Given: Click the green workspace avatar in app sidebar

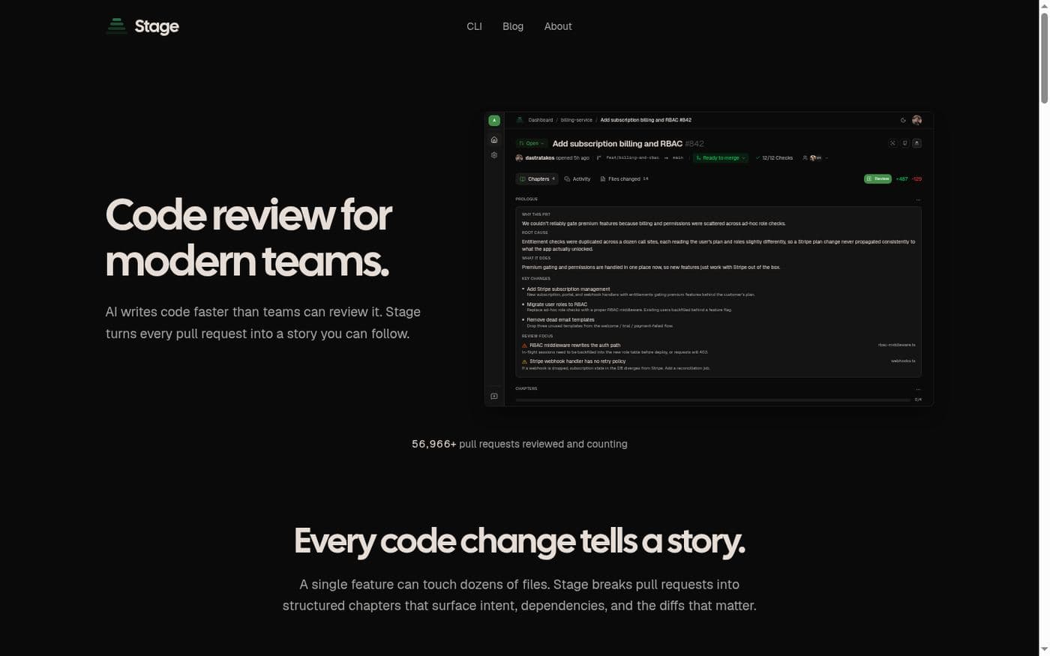Looking at the screenshot, I should point(494,120).
